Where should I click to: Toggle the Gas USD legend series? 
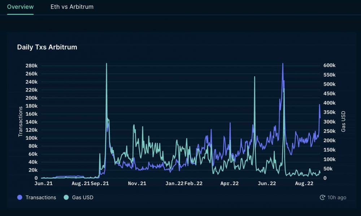(x=78, y=197)
